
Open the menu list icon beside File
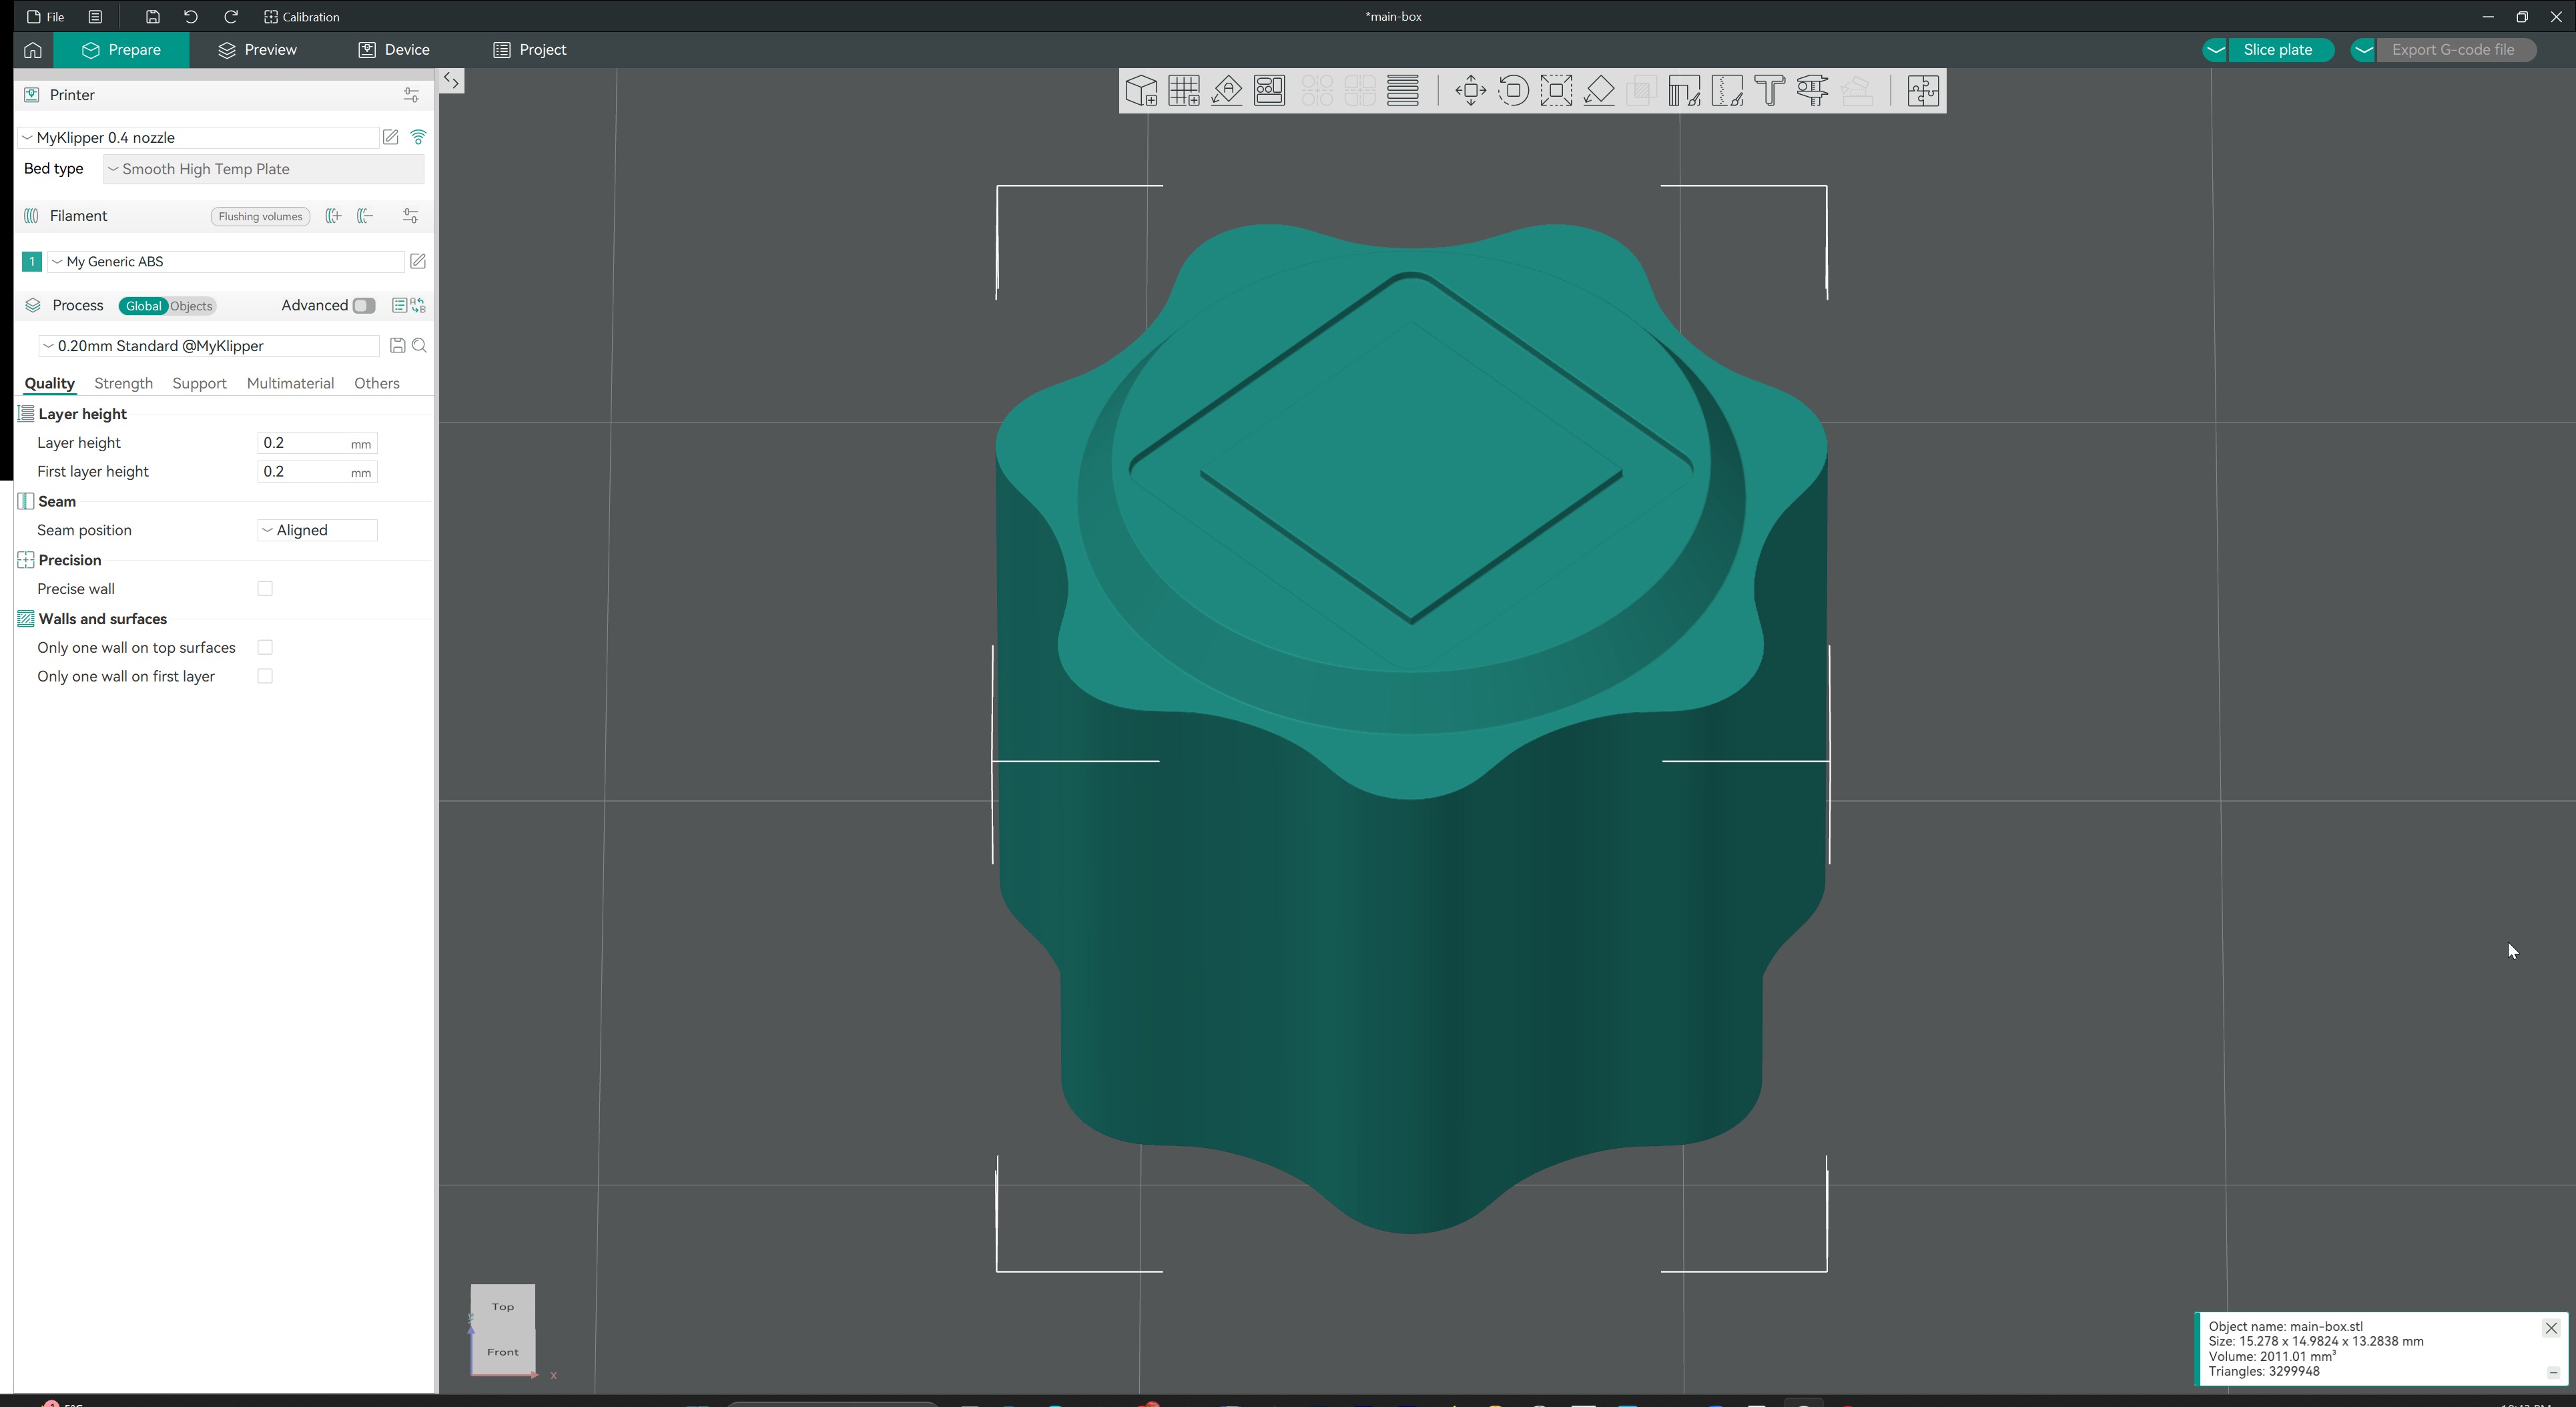95,17
